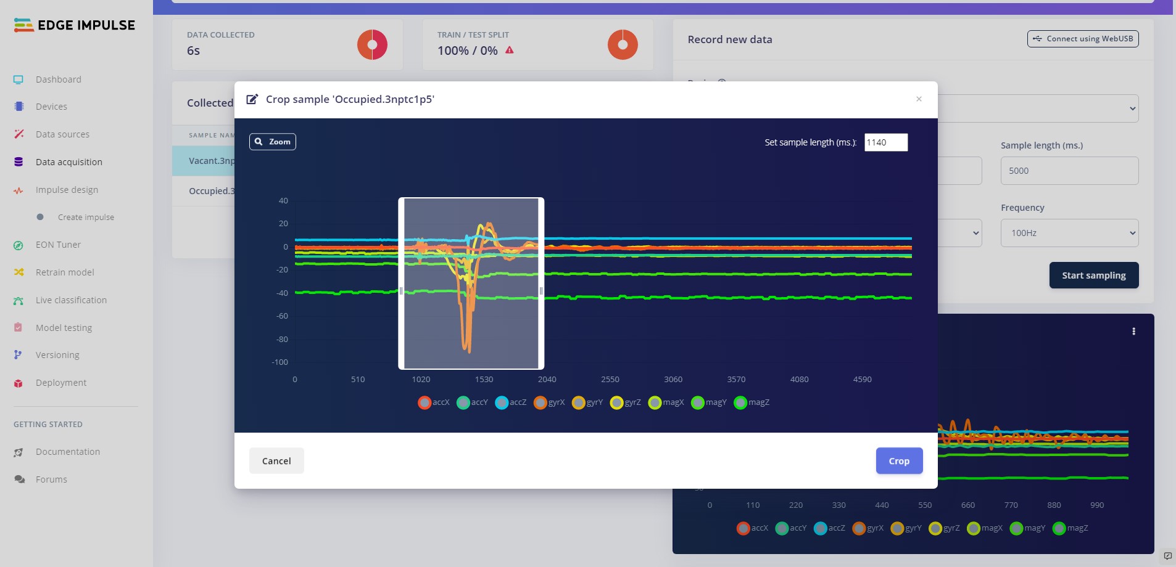Open the Frequency 100Hz dropdown

(x=1069, y=233)
